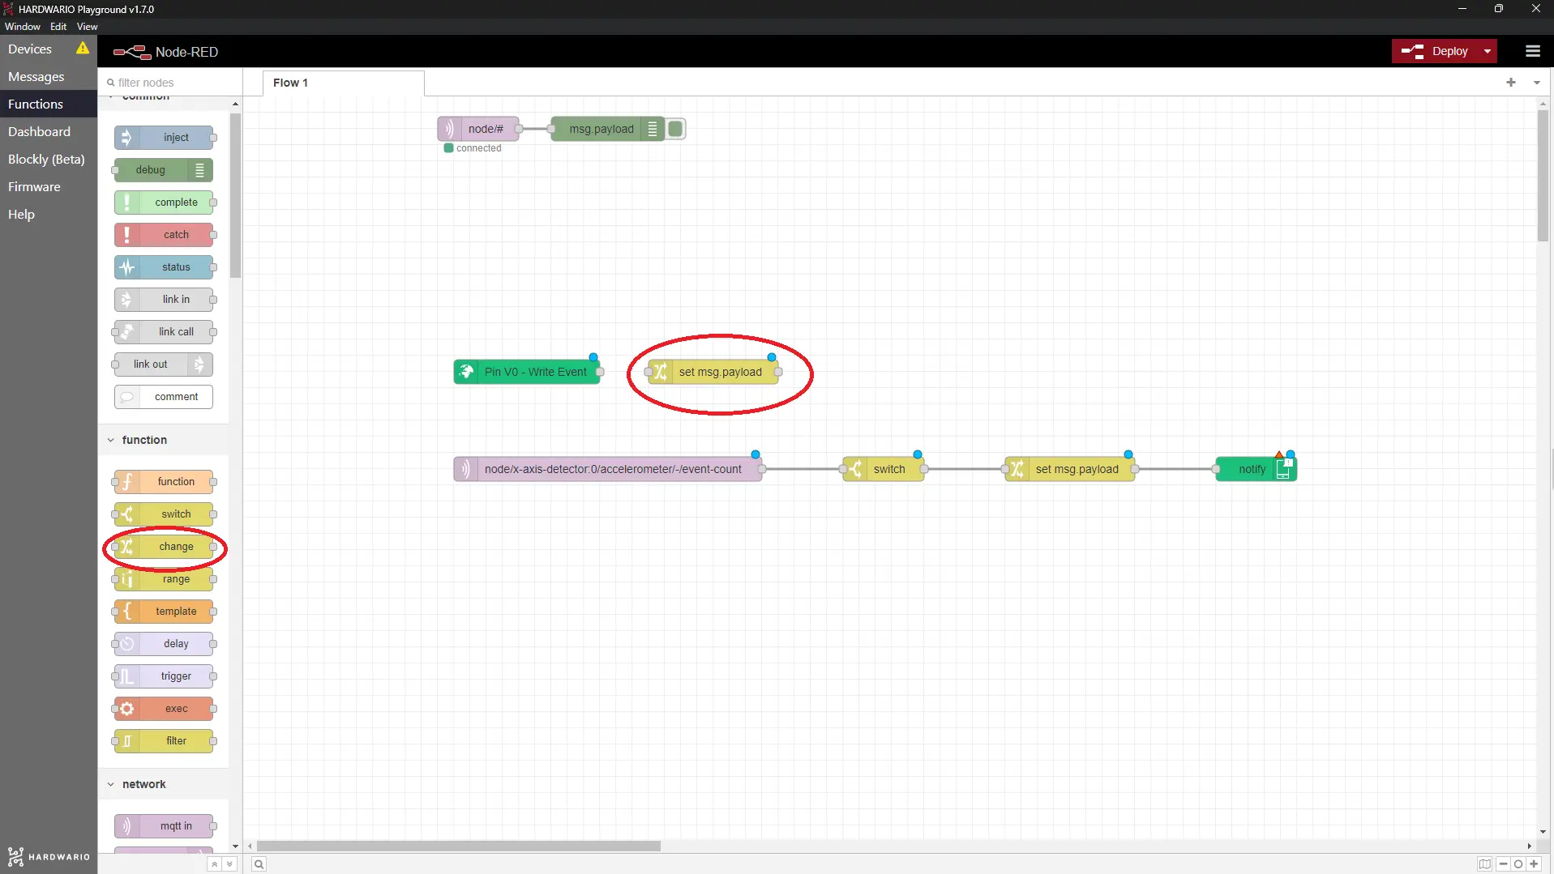
Task: Select the comment palette node
Action: [164, 397]
